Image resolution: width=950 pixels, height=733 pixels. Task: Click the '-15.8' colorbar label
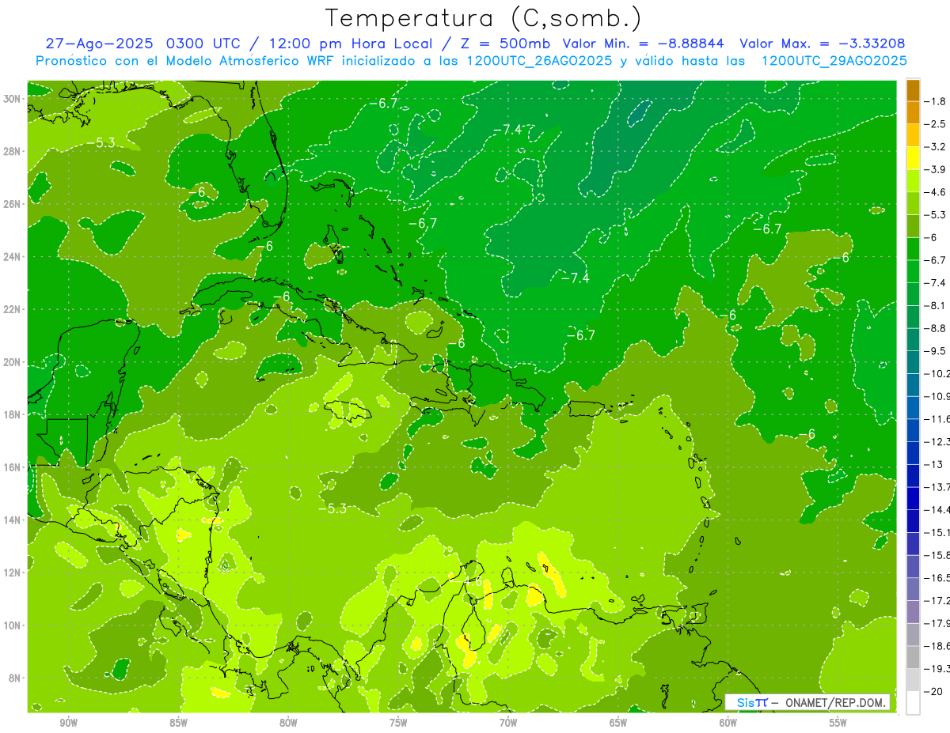click(x=938, y=555)
